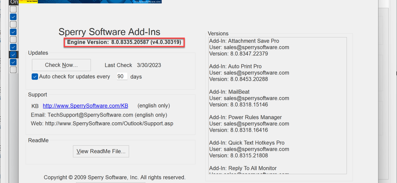Toggle Auto check for updates checkbox

(35, 77)
